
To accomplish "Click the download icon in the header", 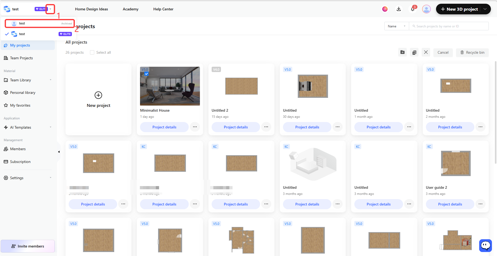I will [x=399, y=9].
